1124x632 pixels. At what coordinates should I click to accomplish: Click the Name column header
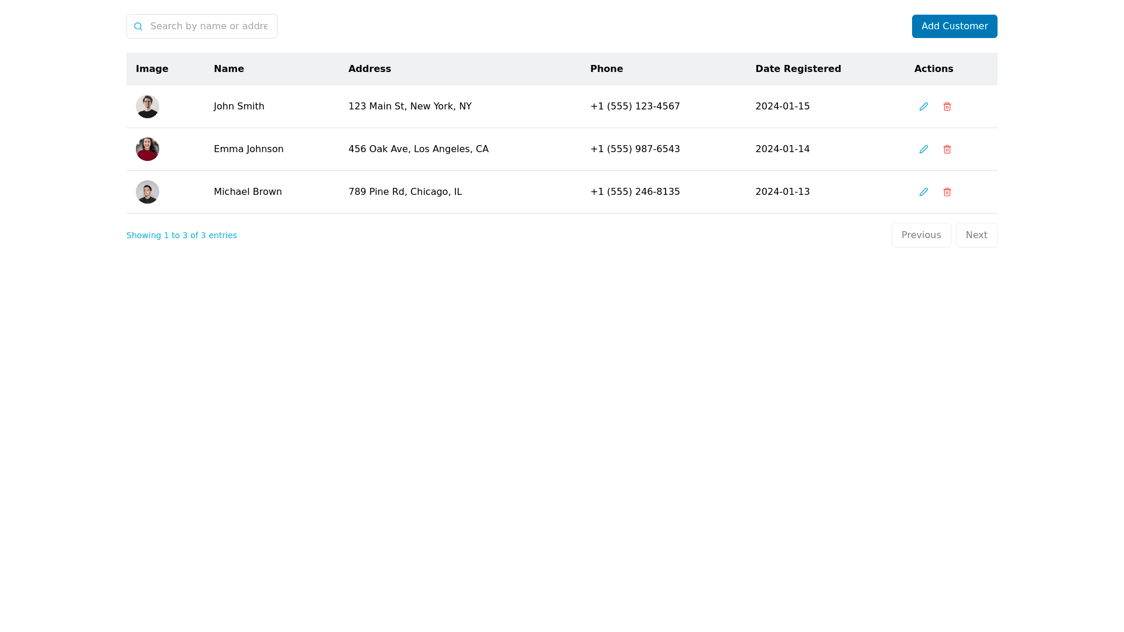pos(229,69)
